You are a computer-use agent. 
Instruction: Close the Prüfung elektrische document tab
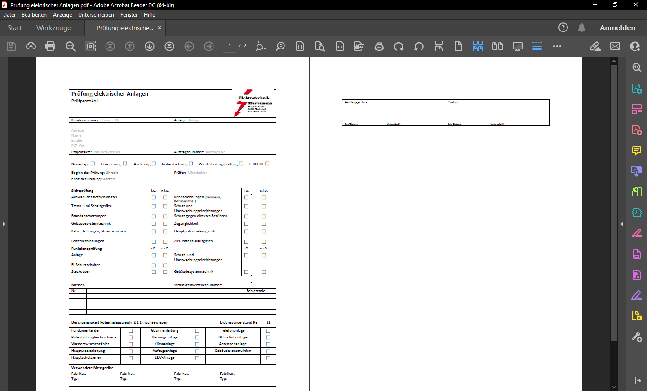[160, 28]
